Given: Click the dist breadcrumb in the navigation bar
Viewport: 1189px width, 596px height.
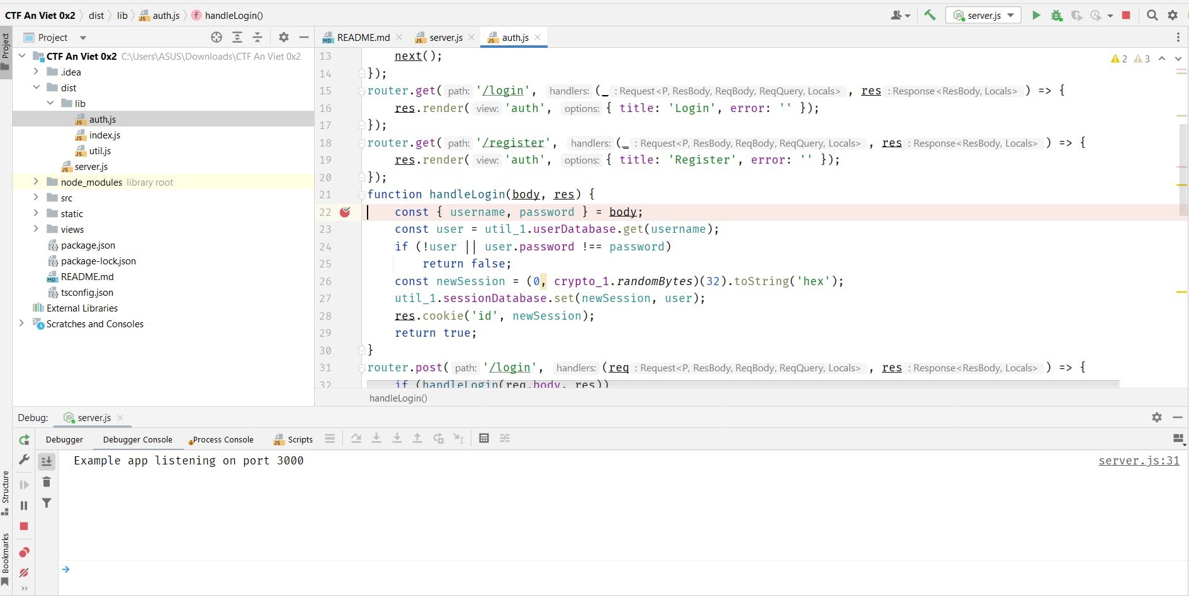Looking at the screenshot, I should click(x=96, y=15).
